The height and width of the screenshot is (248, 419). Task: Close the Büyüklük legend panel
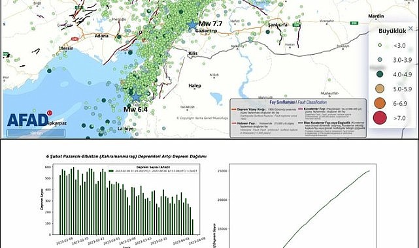pyautogui.click(x=411, y=28)
